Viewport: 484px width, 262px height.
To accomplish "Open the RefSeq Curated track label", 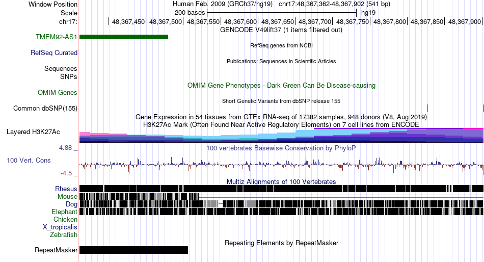I will coord(53,53).
